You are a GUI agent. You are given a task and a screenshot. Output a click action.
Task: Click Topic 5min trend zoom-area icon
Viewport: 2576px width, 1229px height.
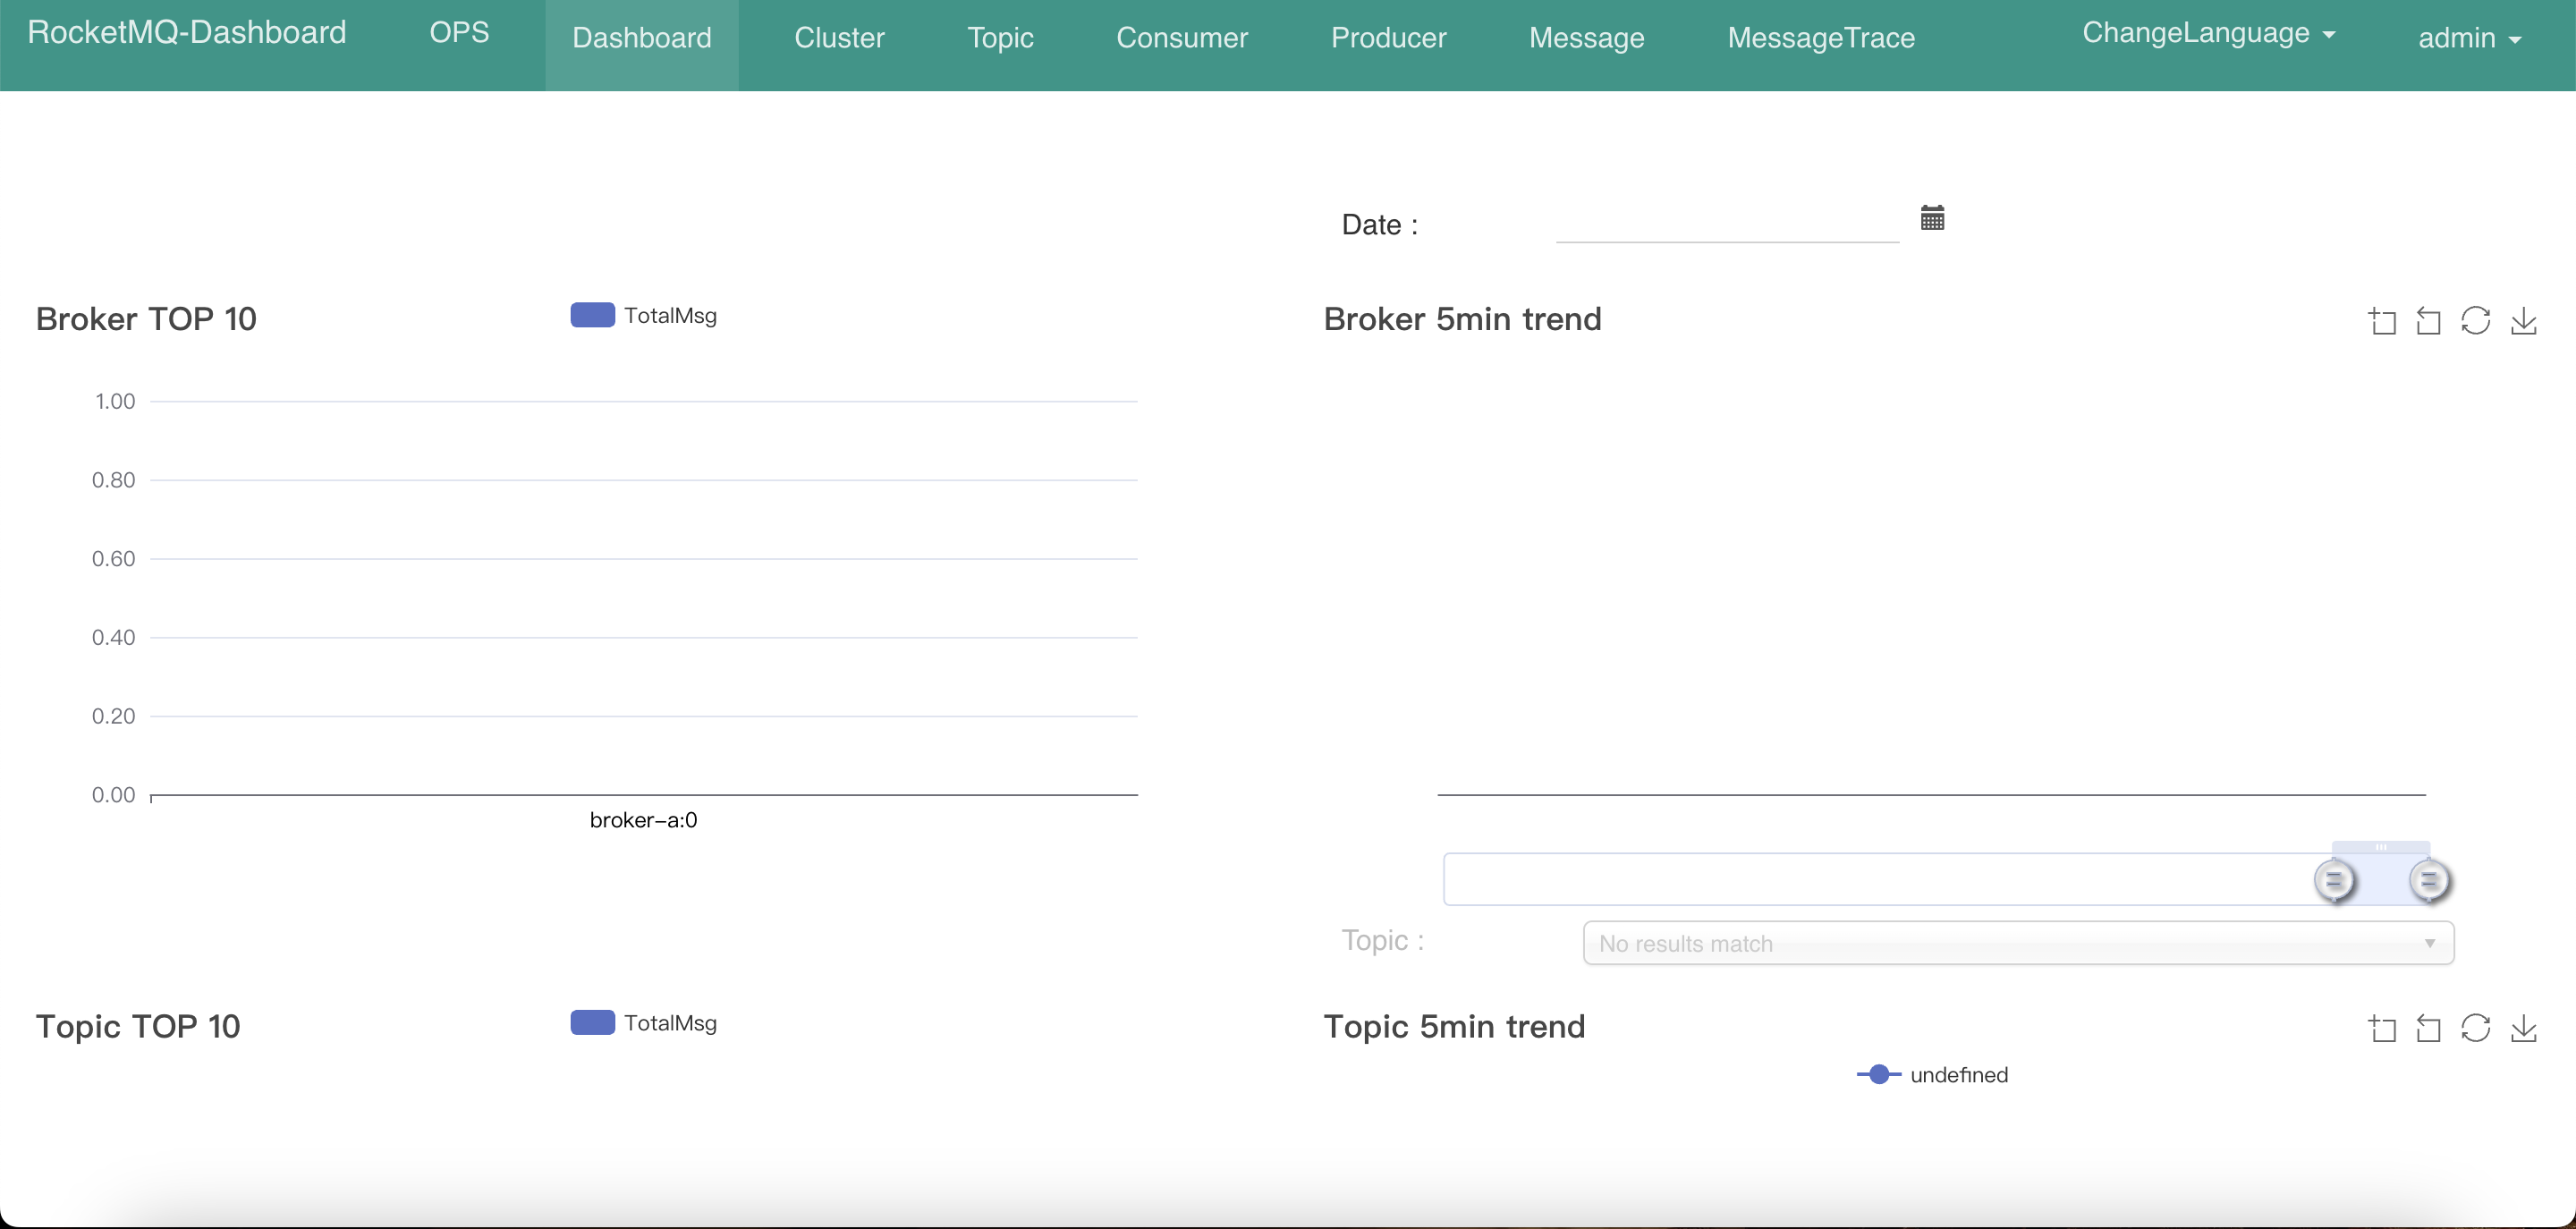click(x=2382, y=1028)
